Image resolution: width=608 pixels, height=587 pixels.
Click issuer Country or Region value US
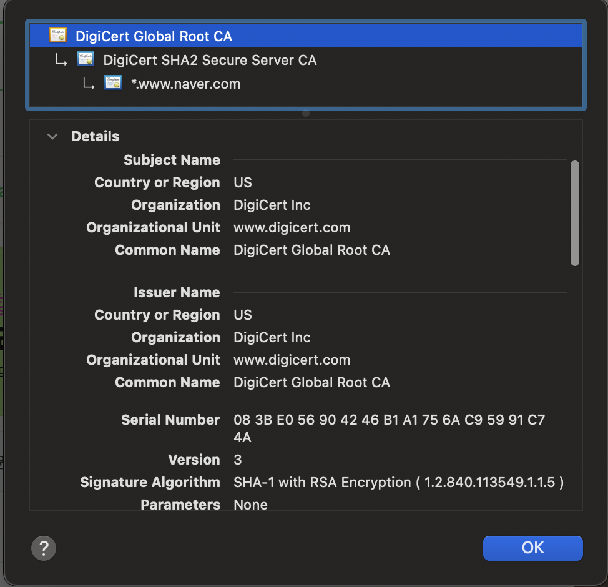243,315
